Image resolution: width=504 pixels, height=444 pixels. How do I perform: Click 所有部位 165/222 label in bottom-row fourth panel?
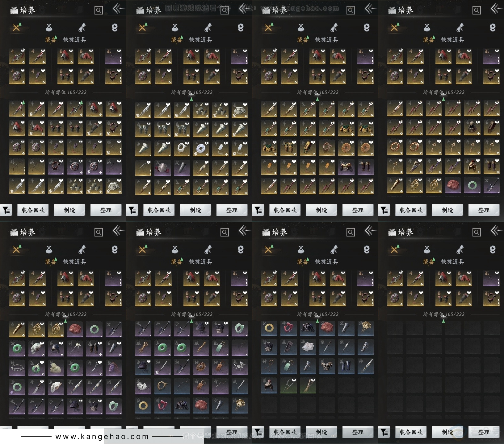click(x=443, y=314)
